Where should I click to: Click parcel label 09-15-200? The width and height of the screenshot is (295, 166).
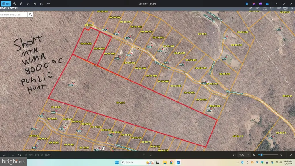click(x=86, y=44)
